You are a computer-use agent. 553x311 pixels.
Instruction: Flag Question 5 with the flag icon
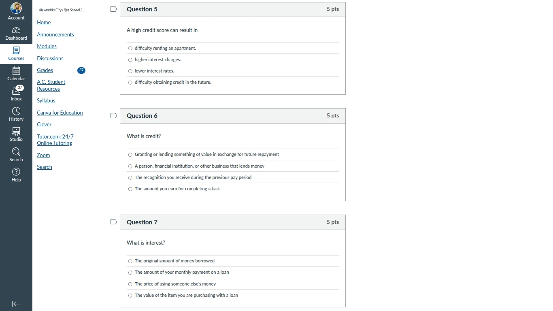tap(114, 9)
